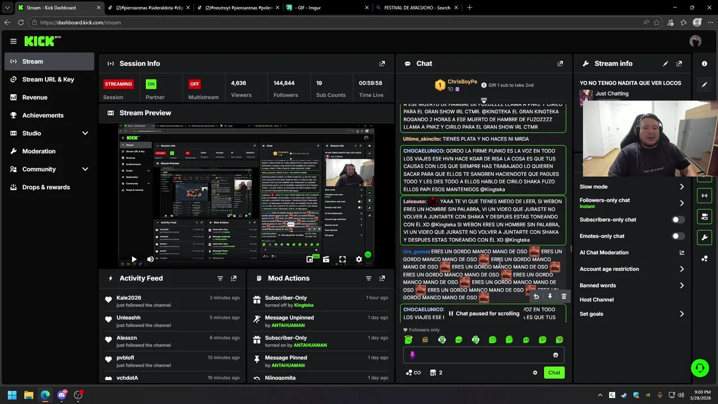Open the emoji picker in the chat input
The width and height of the screenshot is (718, 404).
(x=556, y=355)
